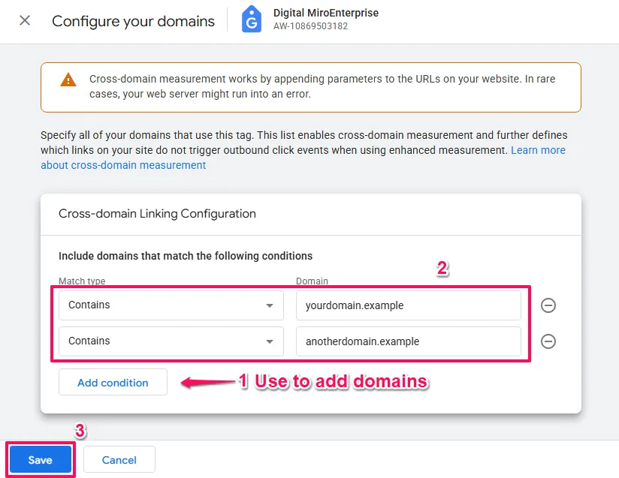619x478 pixels.
Task: Click the Match type column label
Action: (x=82, y=281)
